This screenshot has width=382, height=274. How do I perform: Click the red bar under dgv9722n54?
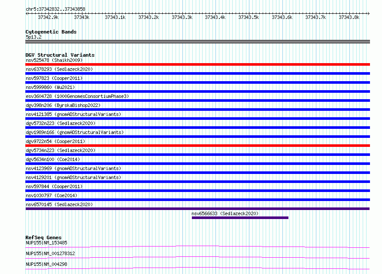point(197,146)
